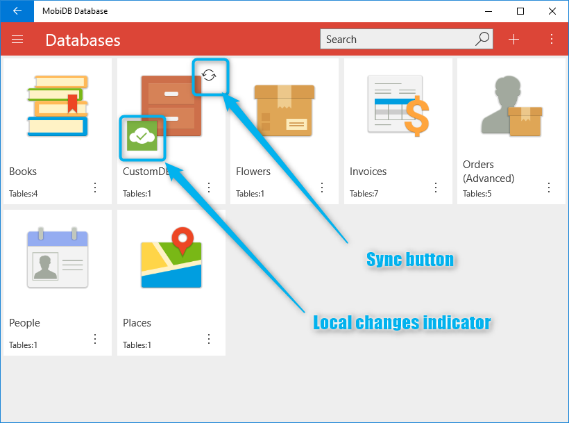Open the header overflow menu
Image resolution: width=569 pixels, height=423 pixels.
pyautogui.click(x=551, y=39)
